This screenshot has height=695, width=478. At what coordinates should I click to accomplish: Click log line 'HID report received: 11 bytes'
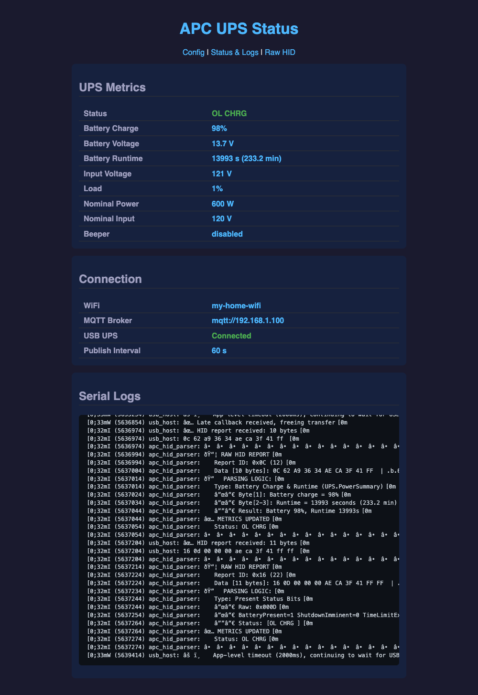click(x=198, y=543)
